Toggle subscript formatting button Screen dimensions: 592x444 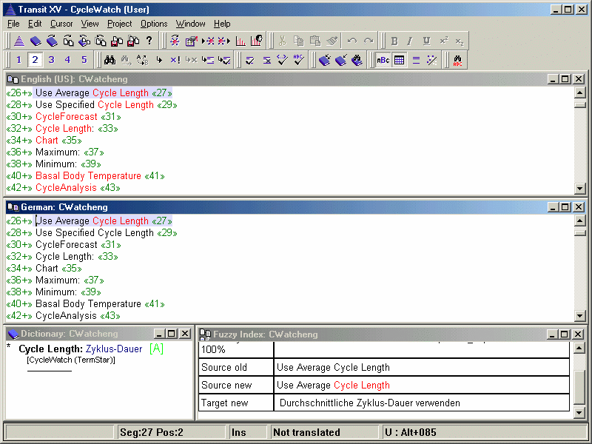460,41
